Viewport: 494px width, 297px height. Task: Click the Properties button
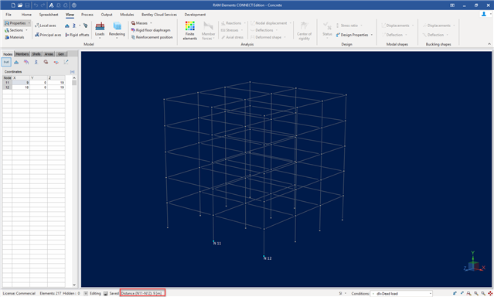click(x=17, y=23)
